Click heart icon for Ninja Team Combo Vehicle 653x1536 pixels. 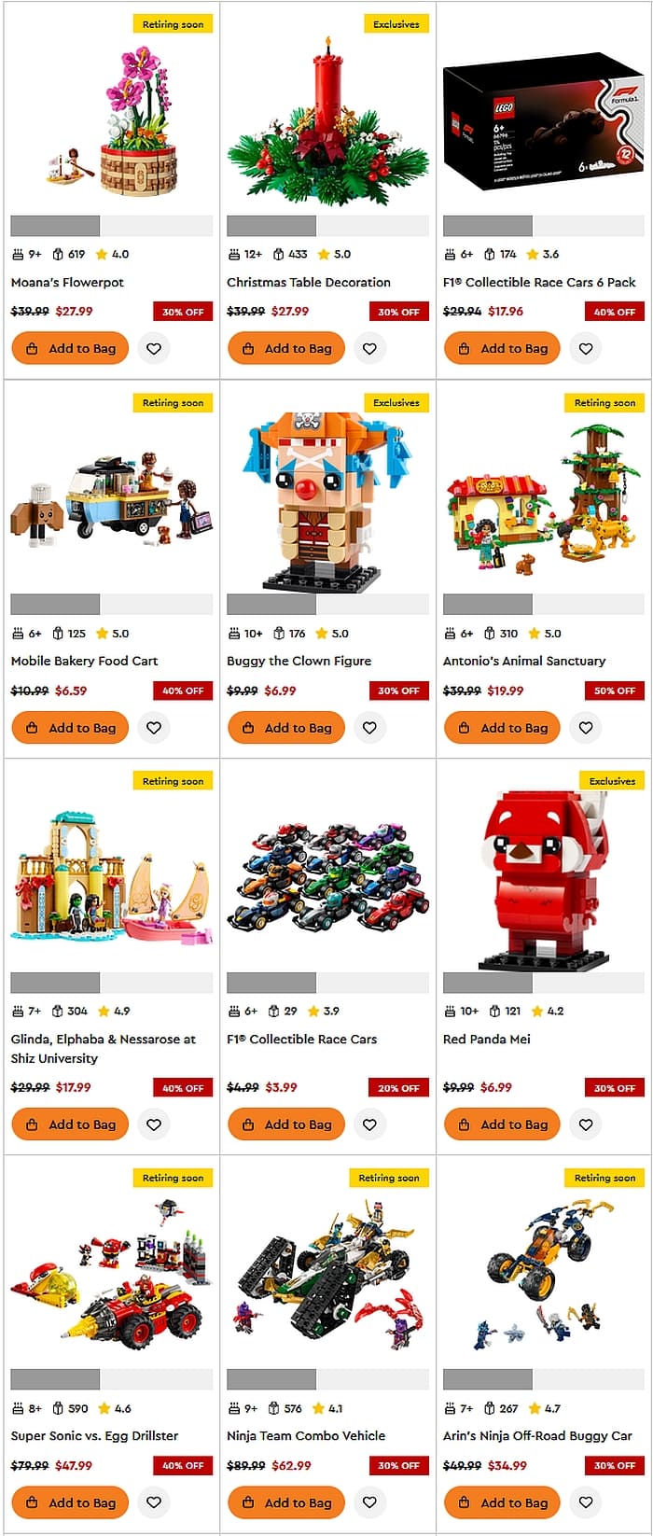369,1502
